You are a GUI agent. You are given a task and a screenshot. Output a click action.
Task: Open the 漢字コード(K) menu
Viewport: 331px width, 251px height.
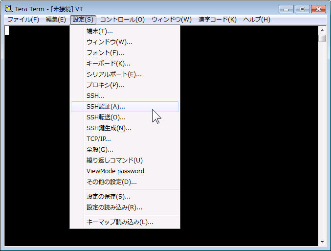218,20
